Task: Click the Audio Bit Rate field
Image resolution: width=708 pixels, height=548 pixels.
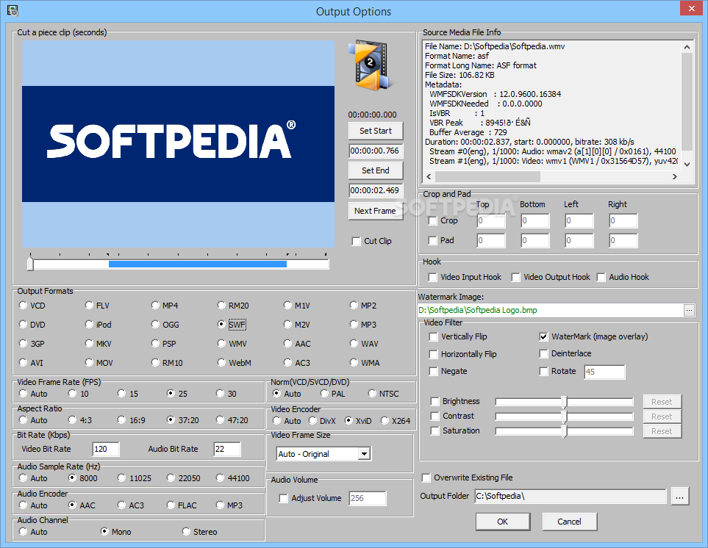Action: [x=227, y=449]
